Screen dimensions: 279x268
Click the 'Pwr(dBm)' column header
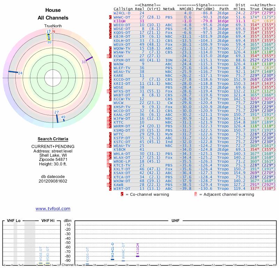(205, 9)
